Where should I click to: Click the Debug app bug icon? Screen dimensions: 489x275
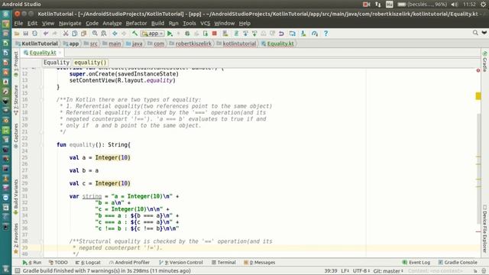tap(187, 34)
